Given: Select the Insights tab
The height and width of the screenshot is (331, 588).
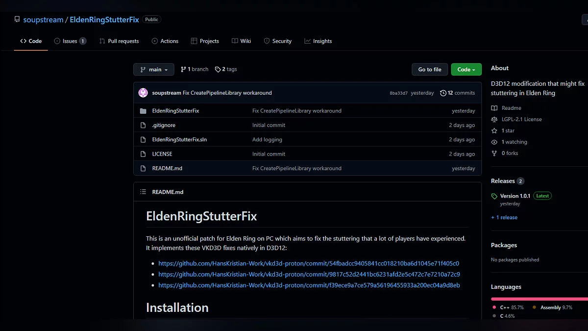Looking at the screenshot, I should (x=318, y=41).
